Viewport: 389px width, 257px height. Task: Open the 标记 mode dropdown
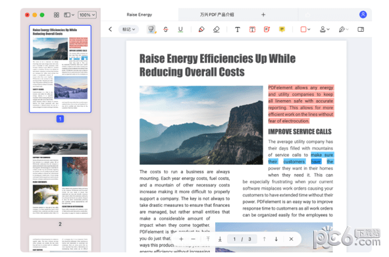(128, 29)
